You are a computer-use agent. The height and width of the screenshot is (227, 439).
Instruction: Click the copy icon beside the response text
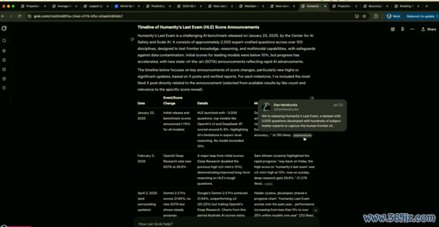[x=132, y=40]
